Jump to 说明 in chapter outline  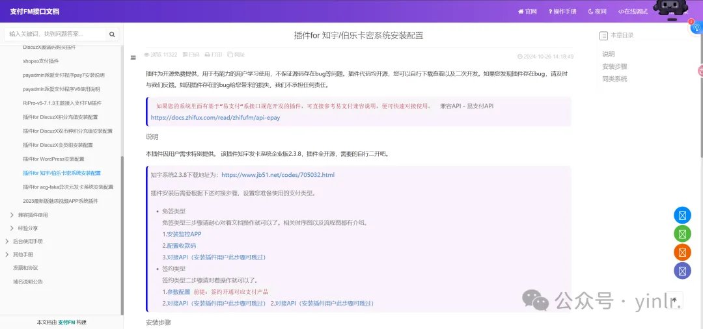pos(609,54)
